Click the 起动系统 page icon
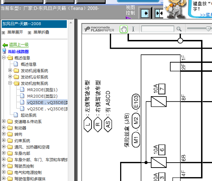This screenshot has height=181, width=212. pos(16,115)
